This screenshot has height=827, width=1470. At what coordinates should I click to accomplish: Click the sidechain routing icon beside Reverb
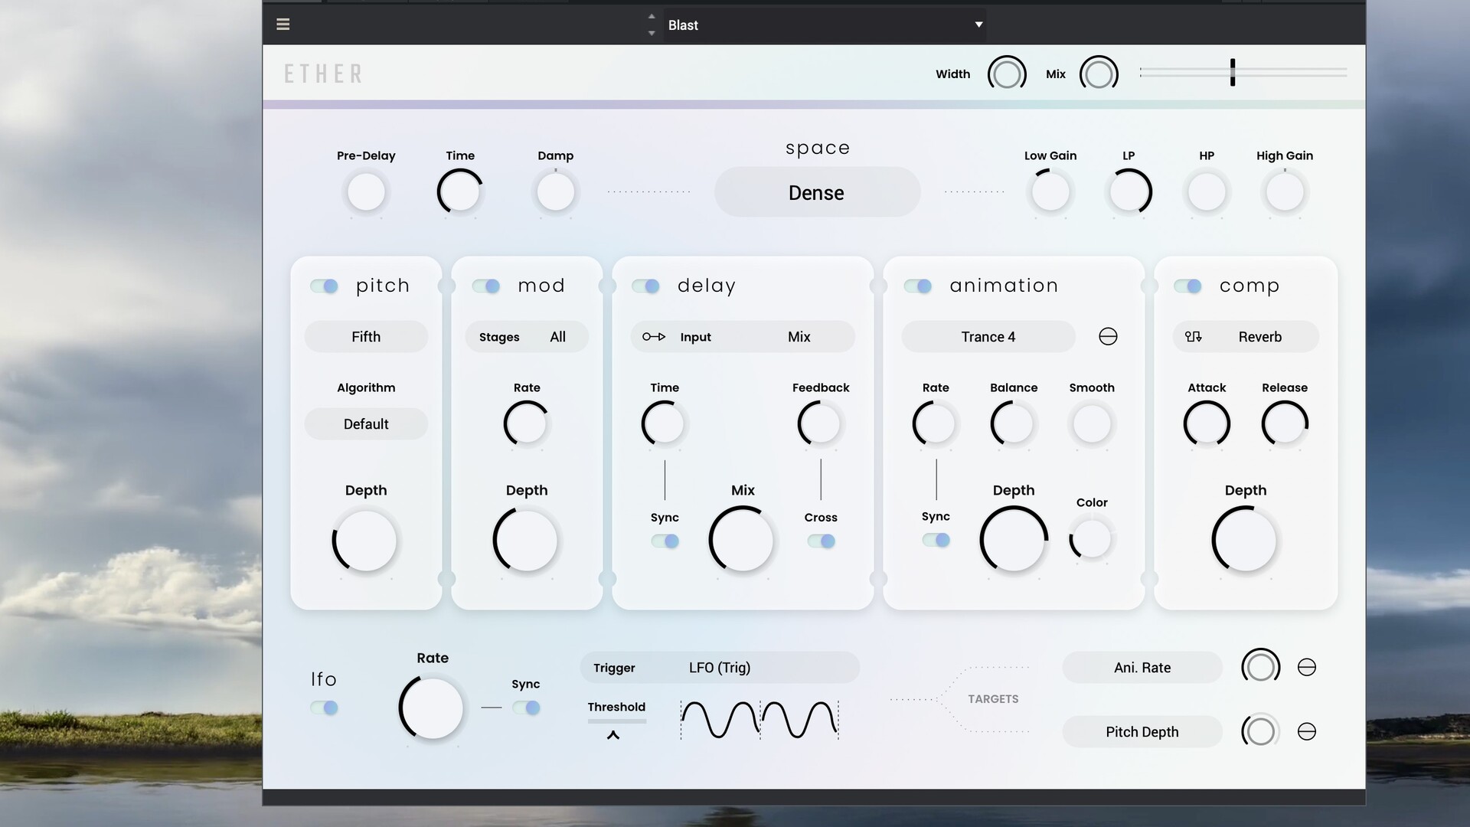[1194, 337]
